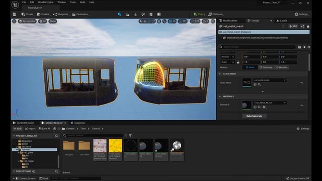Open the File menu
This screenshot has height=181, width=322.
coord(24,2)
